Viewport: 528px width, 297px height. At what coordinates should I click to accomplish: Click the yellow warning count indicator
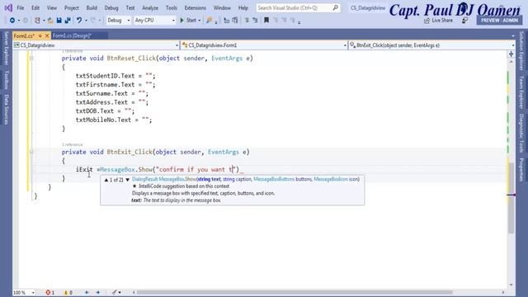click(68, 293)
